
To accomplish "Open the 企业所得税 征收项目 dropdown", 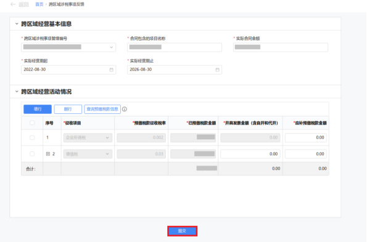I will 88,137.
